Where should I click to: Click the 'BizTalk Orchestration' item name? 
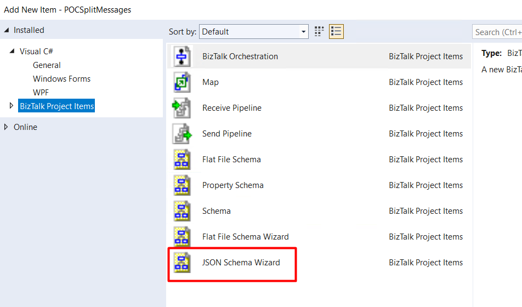[x=240, y=56]
